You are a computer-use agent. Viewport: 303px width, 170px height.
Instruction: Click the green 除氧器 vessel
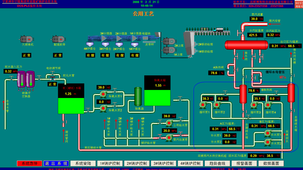pos(138,96)
